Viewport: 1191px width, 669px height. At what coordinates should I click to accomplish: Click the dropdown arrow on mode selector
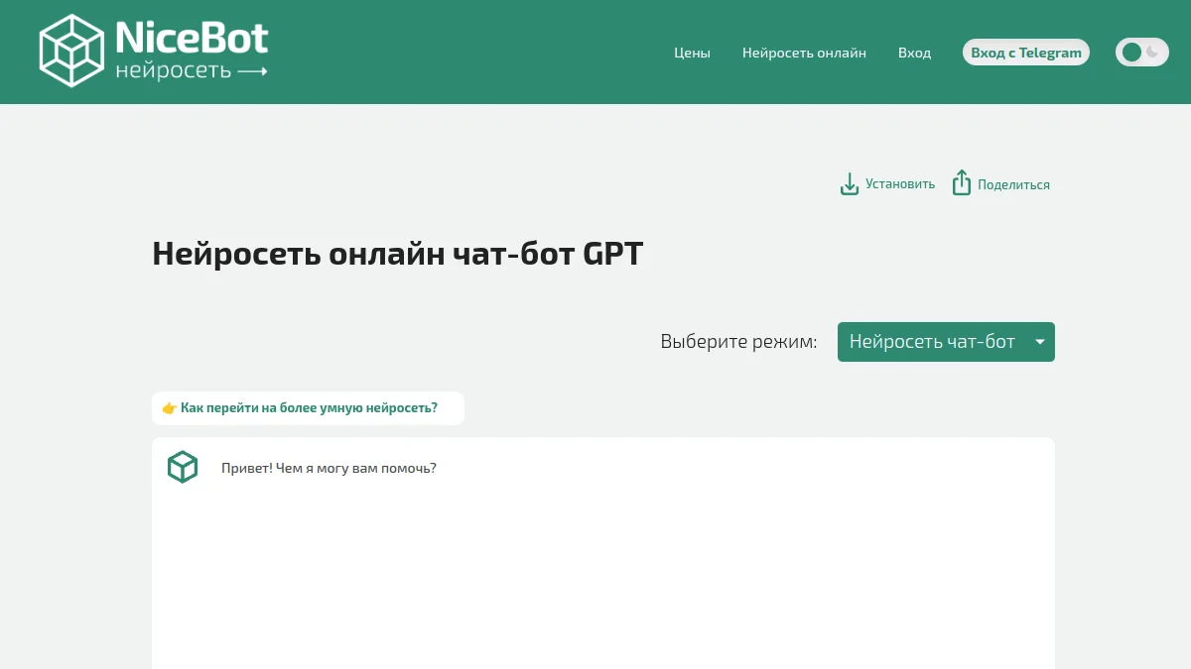point(1039,342)
